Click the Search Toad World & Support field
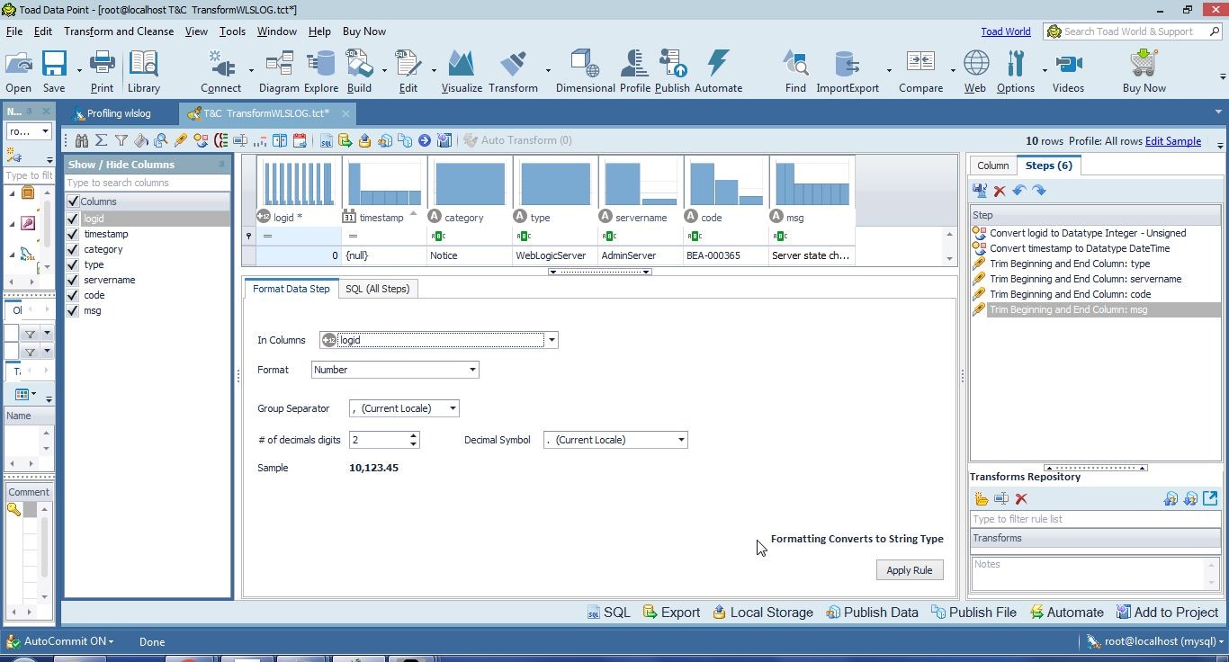The image size is (1229, 662). click(1134, 31)
